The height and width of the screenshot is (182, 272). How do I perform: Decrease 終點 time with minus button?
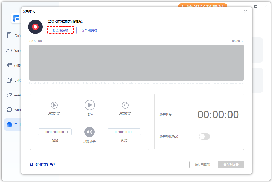(111, 132)
